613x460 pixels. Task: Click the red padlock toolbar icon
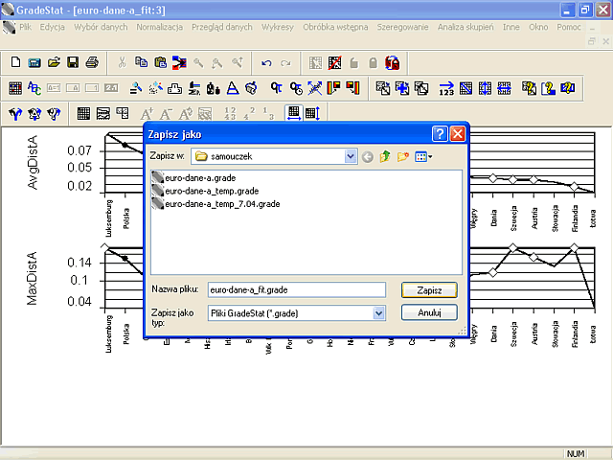(x=392, y=62)
